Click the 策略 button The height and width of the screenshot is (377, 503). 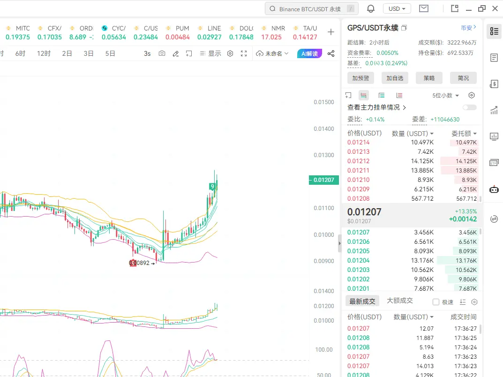[429, 78]
